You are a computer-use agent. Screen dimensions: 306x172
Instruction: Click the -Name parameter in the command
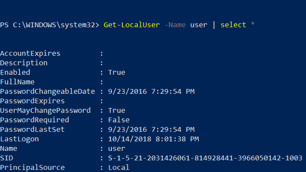coord(175,25)
